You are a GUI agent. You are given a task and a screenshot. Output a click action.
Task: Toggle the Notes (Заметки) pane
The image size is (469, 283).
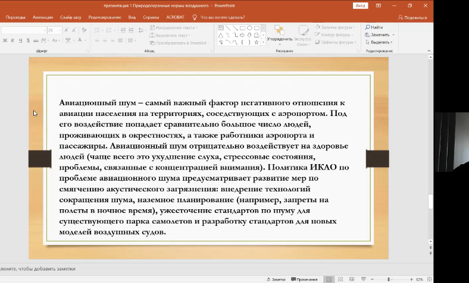tap(275, 279)
